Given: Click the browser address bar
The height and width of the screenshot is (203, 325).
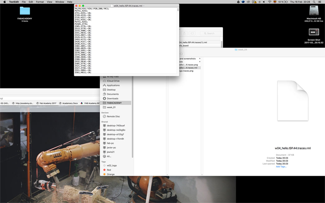Looking at the screenshot, I should coord(50,98).
